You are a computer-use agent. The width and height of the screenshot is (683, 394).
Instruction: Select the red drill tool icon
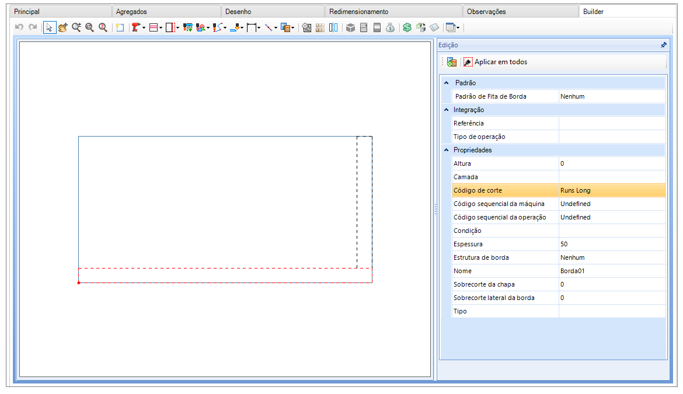pyautogui.click(x=137, y=27)
